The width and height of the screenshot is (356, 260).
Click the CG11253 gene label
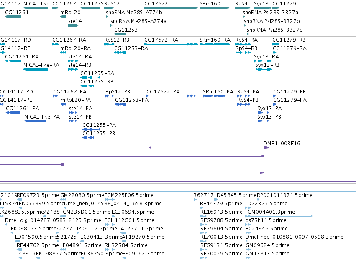coord(126,30)
